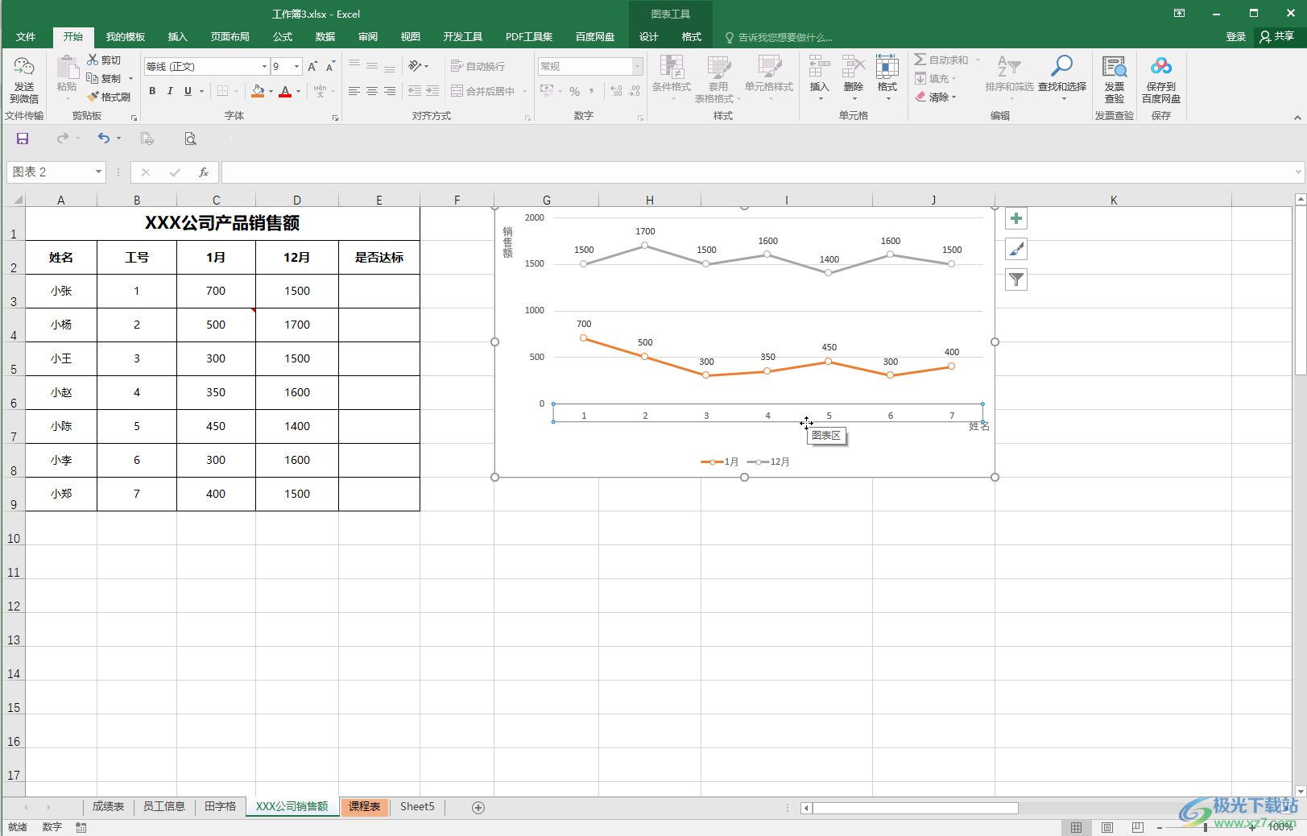The height and width of the screenshot is (836, 1307).
Task: Switch to Formulas (公式) tab
Action: pos(283,37)
